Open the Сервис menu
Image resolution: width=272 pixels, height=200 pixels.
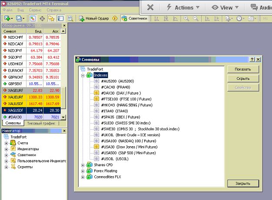tap(35, 10)
